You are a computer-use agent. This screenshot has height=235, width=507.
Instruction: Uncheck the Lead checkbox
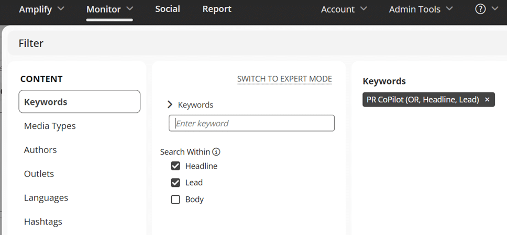click(175, 183)
